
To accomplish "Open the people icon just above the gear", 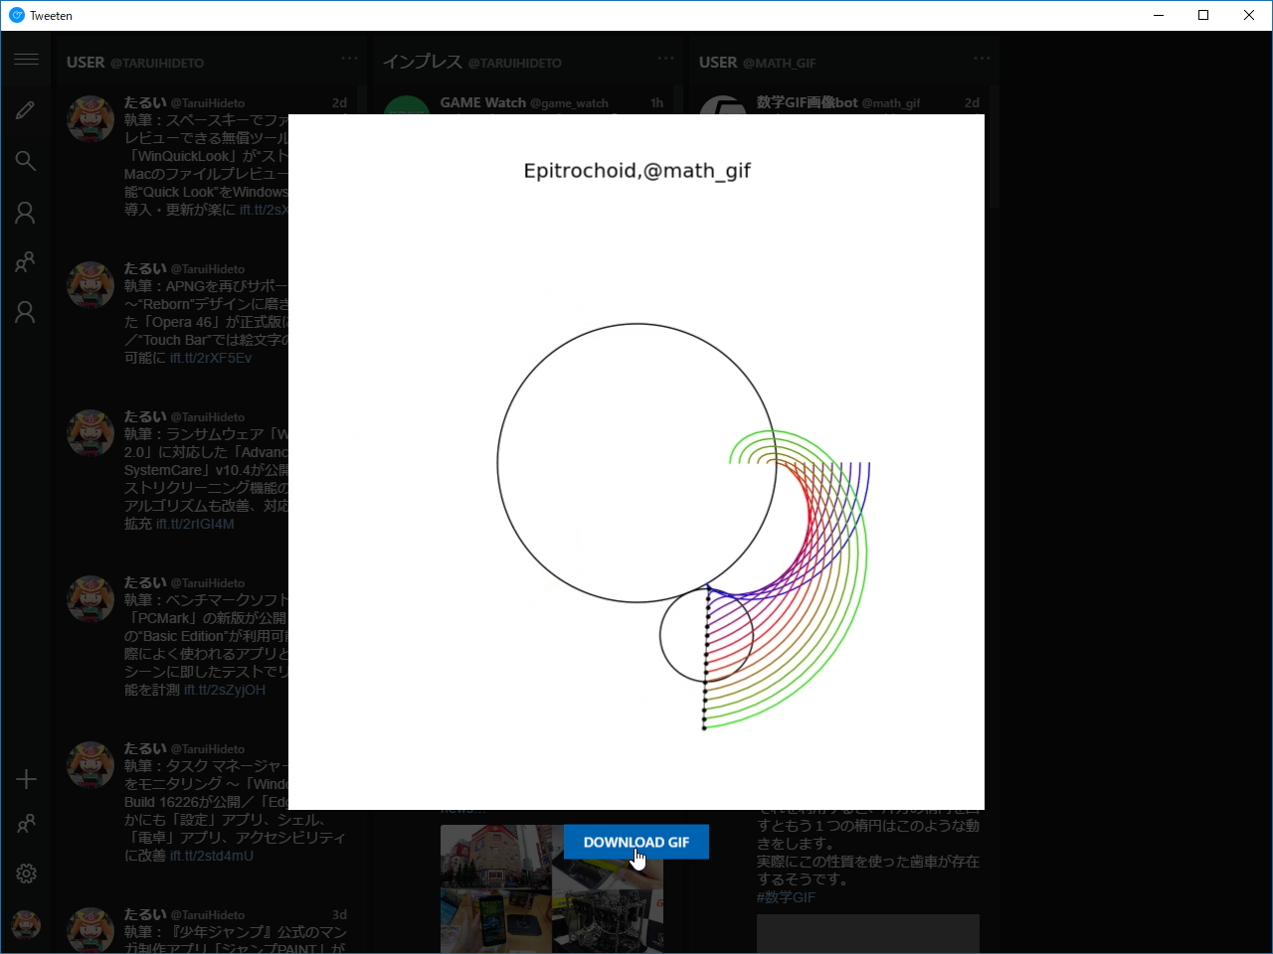I will tap(26, 824).
